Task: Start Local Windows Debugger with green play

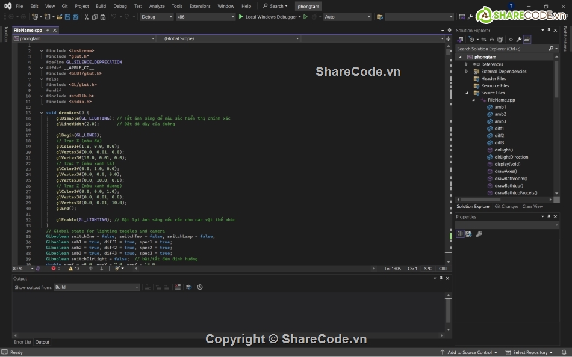Action: point(241,17)
